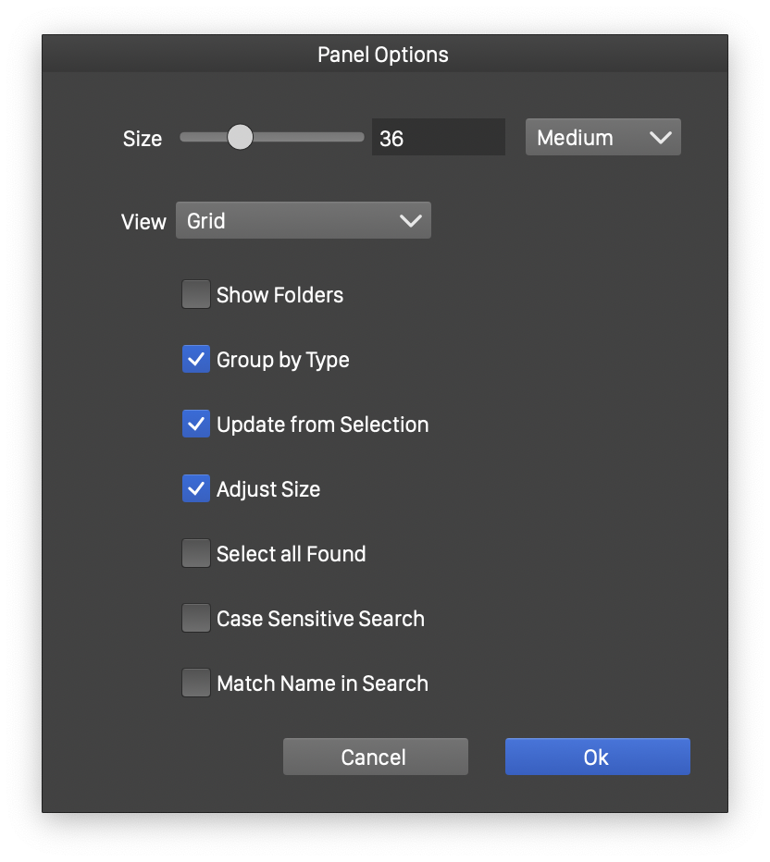Check the Select all Found box
Screen dimensions: 770x862
pos(196,554)
